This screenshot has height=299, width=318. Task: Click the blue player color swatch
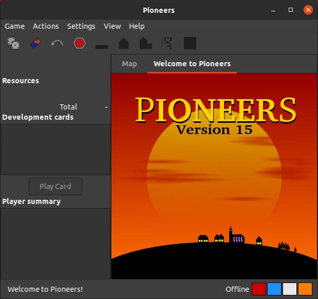click(x=274, y=289)
